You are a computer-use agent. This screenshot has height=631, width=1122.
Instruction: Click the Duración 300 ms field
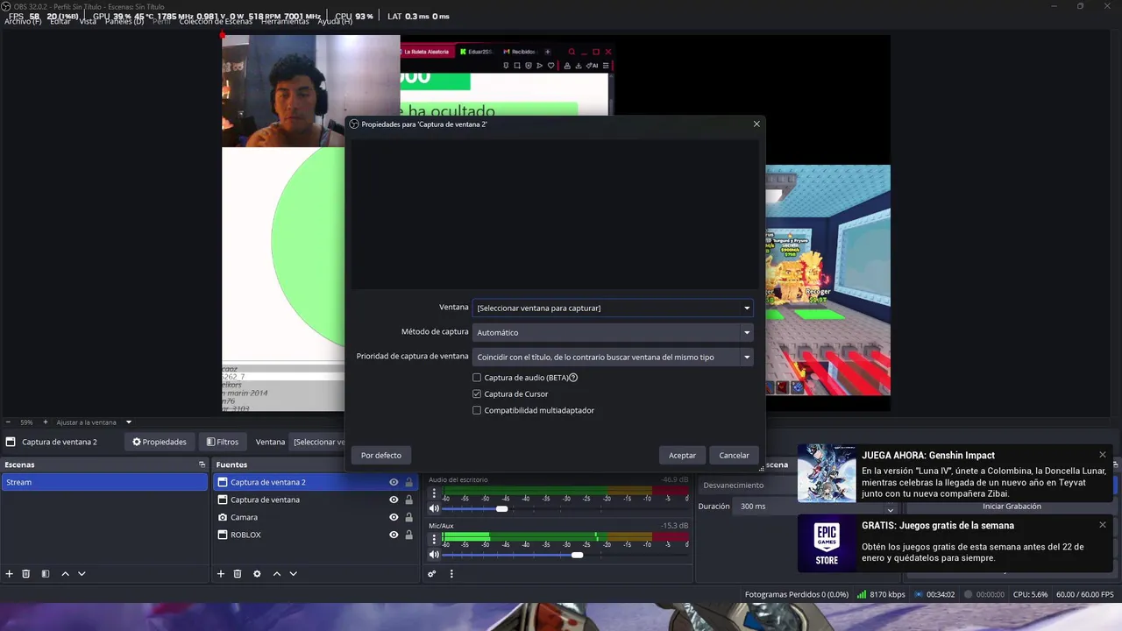point(809,507)
